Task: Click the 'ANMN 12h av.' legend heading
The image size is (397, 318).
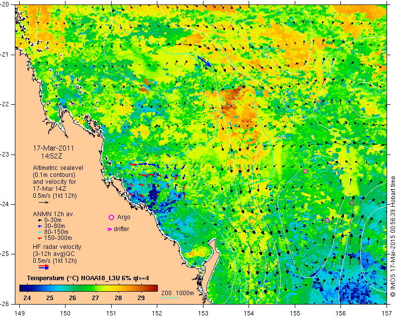Action: tap(54, 214)
